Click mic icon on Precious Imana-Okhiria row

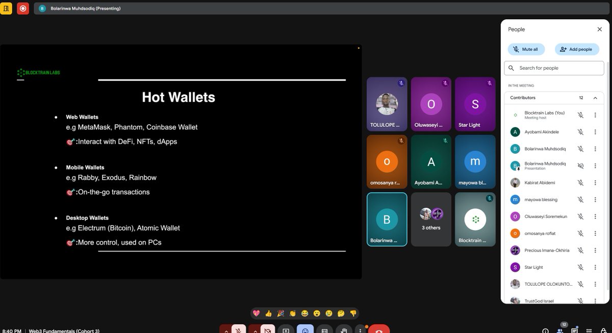tap(580, 251)
